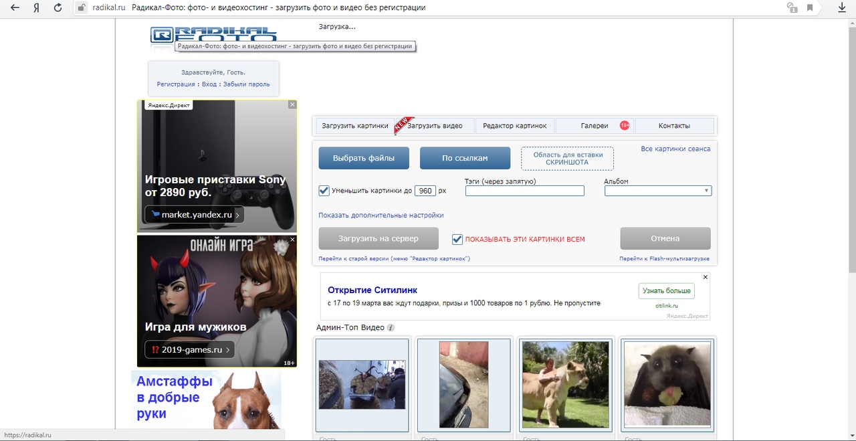Close the Sony consoles ad
The width and height of the screenshot is (856, 441).
click(x=292, y=105)
